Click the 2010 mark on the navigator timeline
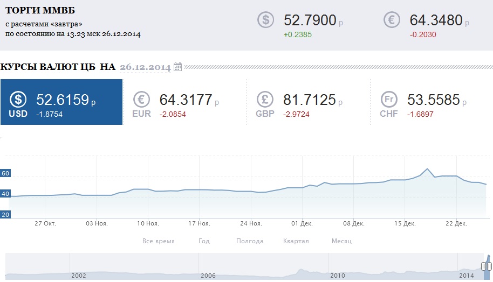This screenshot has width=493, height=282. click(337, 276)
